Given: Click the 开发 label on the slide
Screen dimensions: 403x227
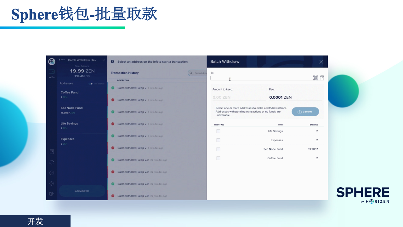Looking at the screenshot, I should pos(35,221).
